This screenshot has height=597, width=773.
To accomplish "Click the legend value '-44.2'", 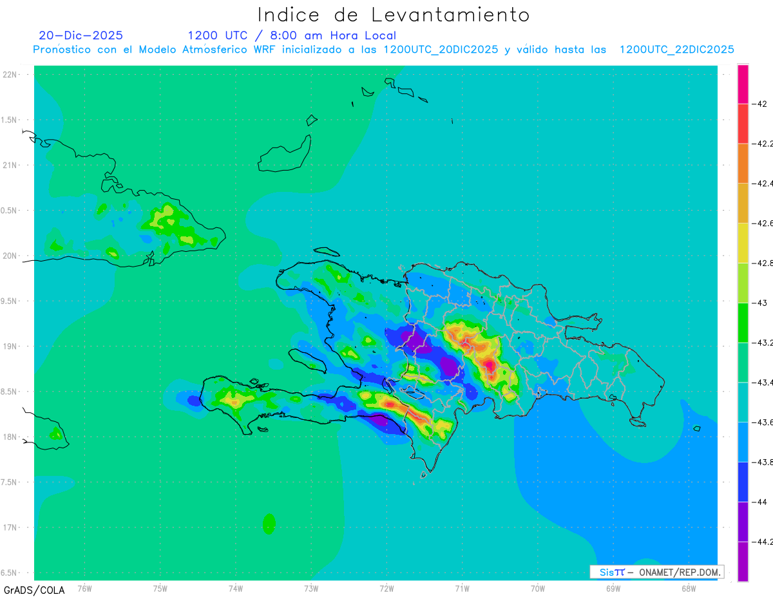I will tap(763, 542).
